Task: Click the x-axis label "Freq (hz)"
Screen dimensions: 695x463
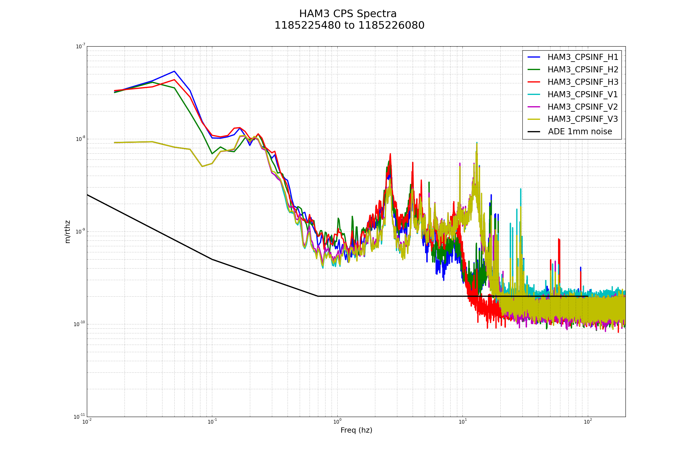Action: pyautogui.click(x=356, y=431)
